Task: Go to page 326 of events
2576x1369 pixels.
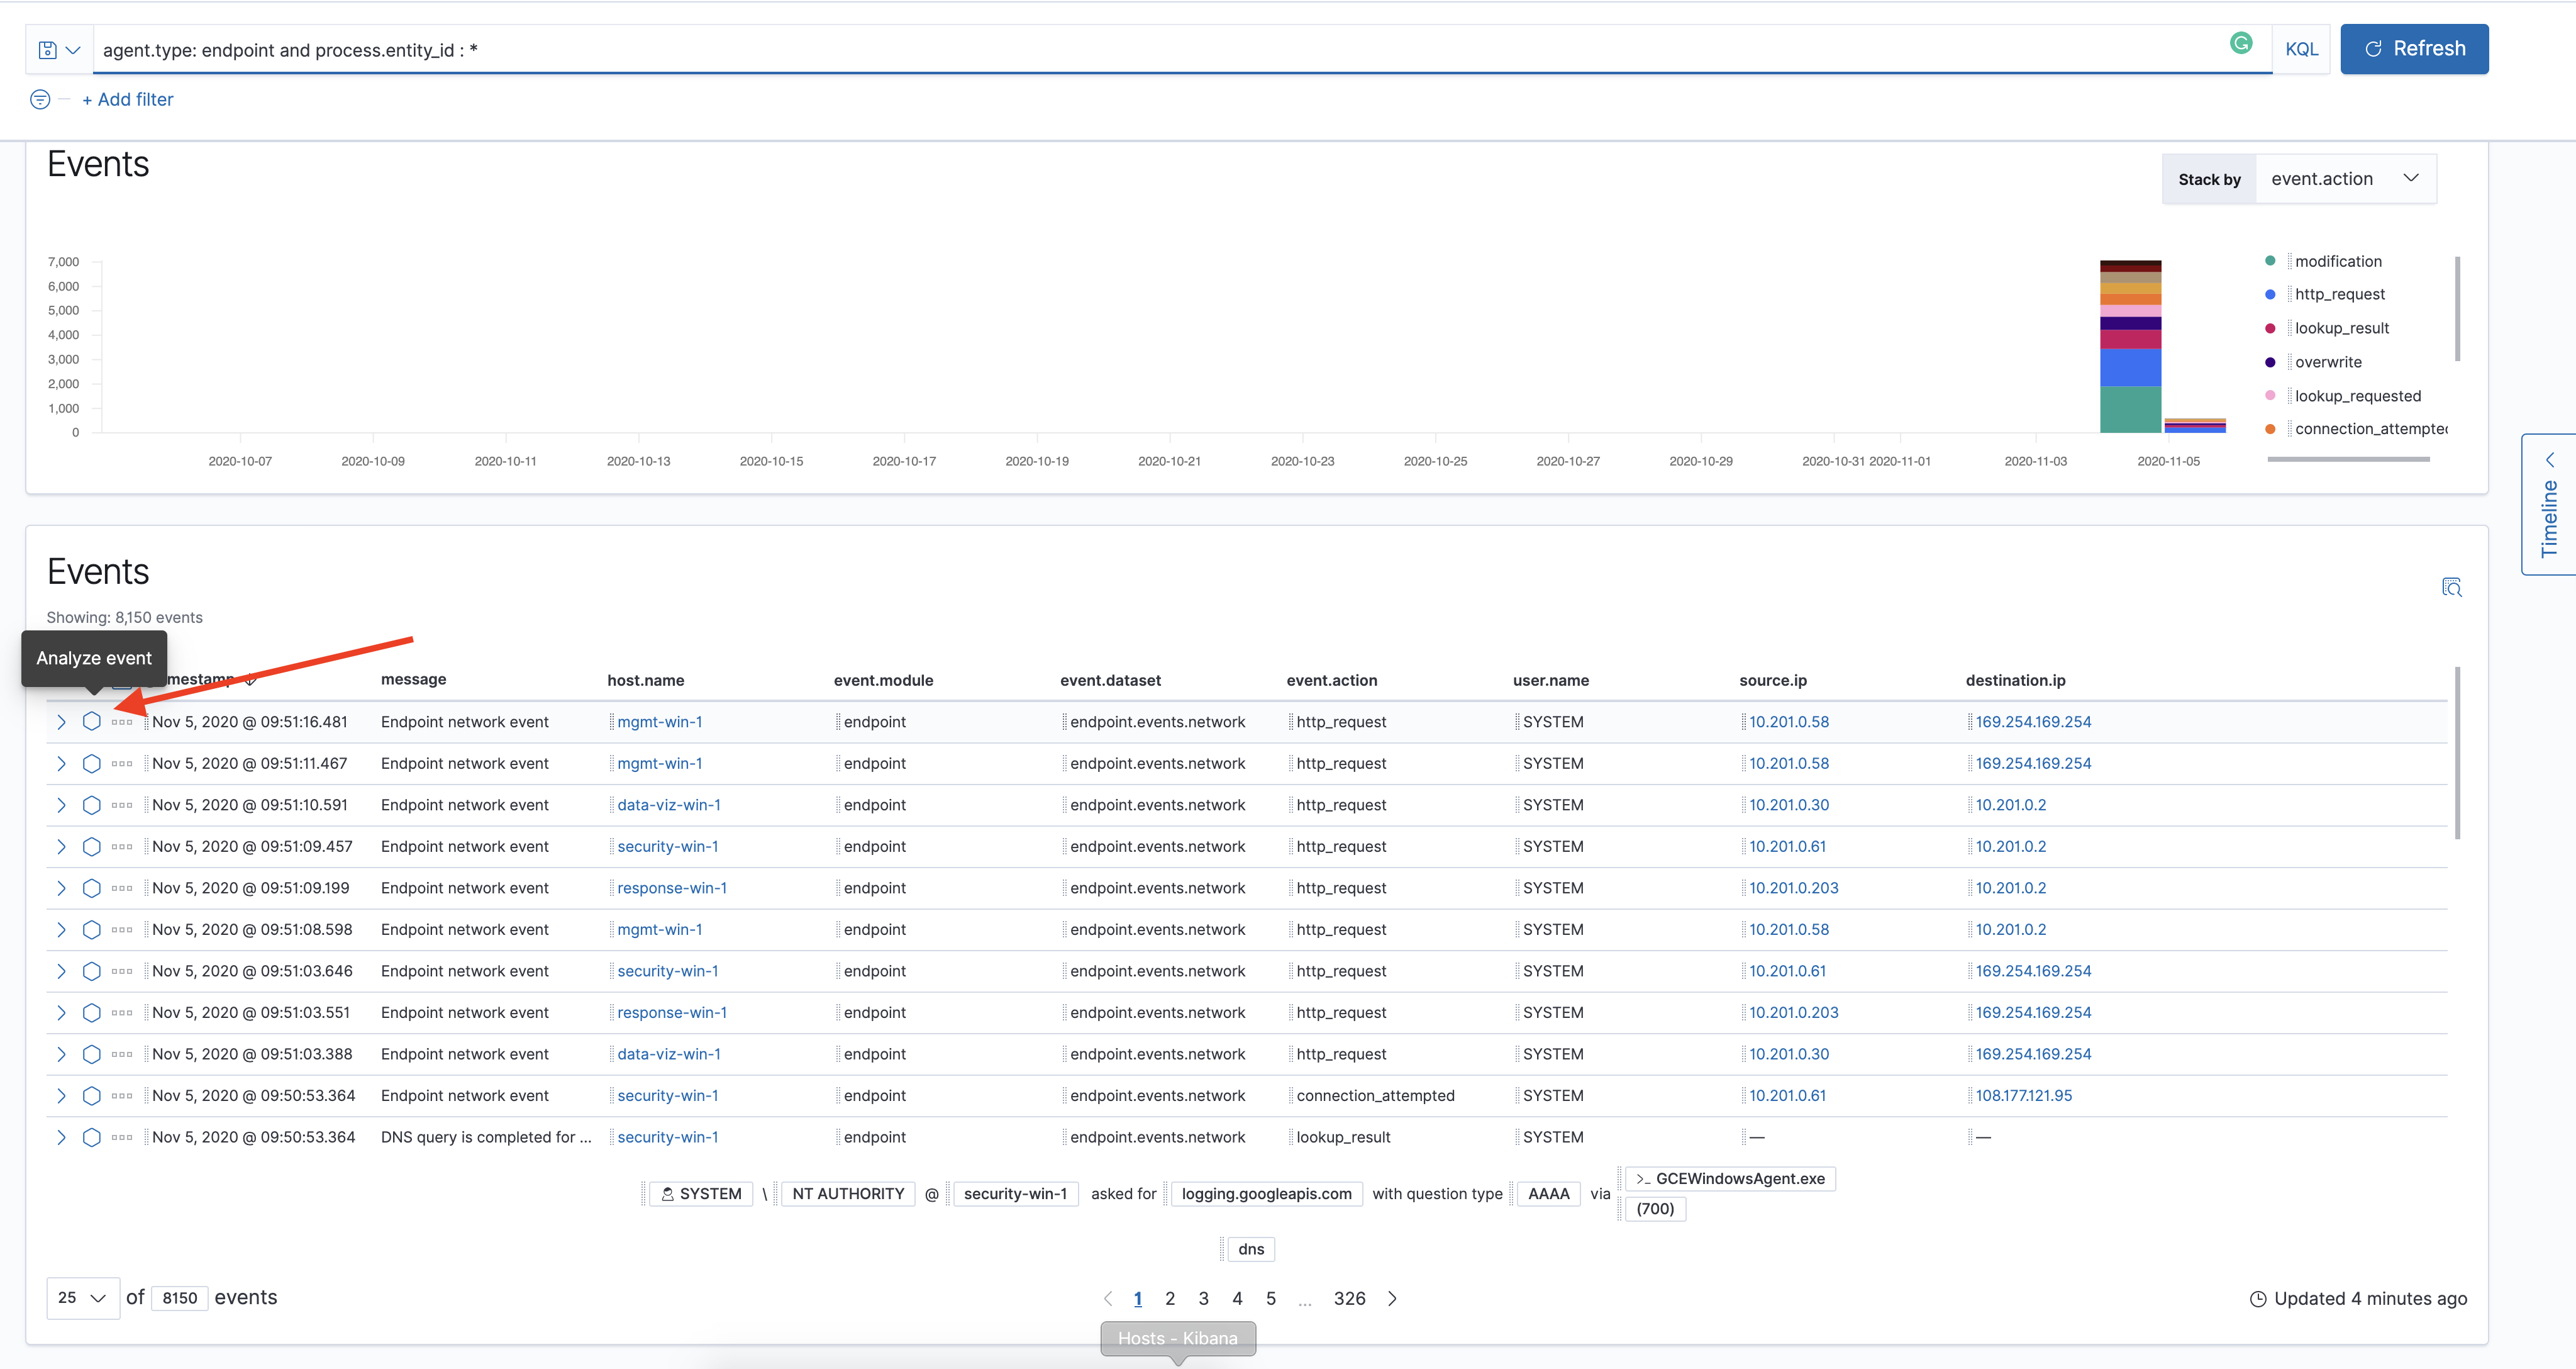Action: tap(1349, 1298)
